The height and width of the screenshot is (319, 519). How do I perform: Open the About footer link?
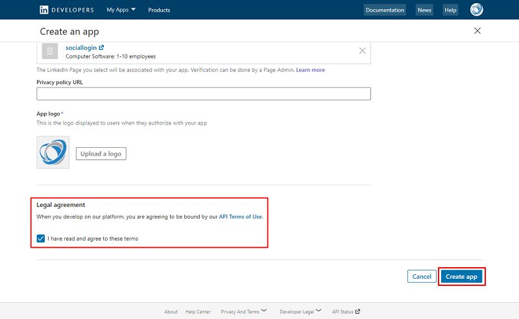tap(171, 312)
